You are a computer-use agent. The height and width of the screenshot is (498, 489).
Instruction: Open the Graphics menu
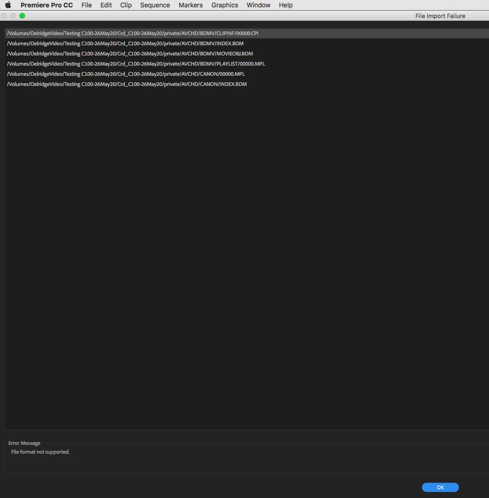pos(225,5)
